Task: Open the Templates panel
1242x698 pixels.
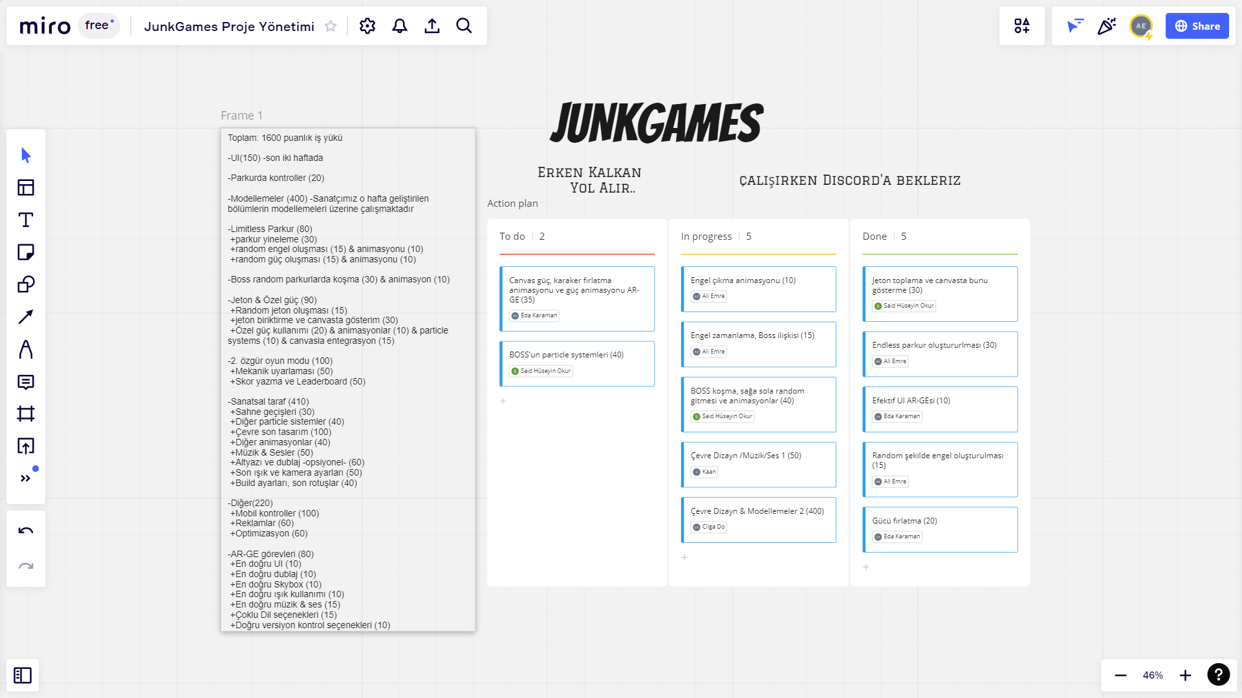Action: click(25, 187)
